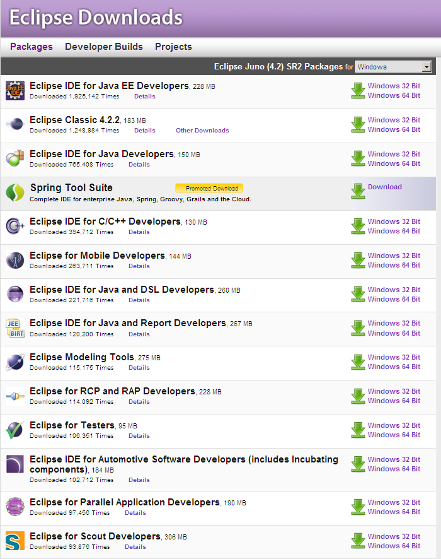The image size is (441, 559).
Task: Download Windows 64 Bit C/C++ Developers
Action: click(x=394, y=231)
